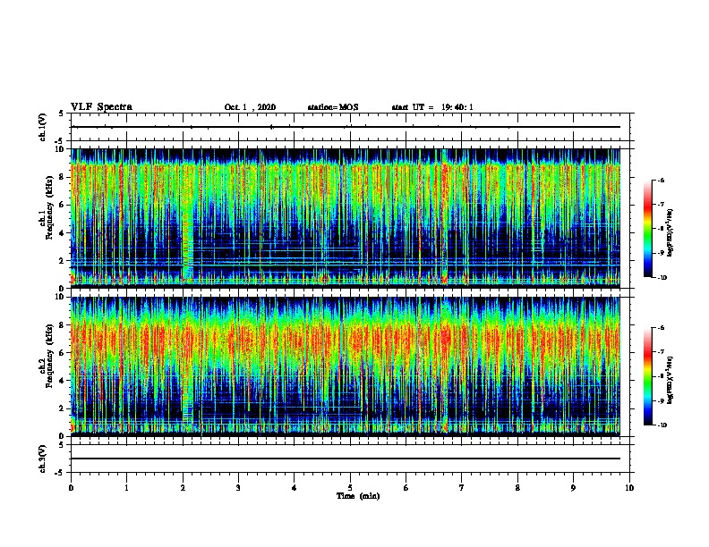
Task: Click the "ch.1(V)" axis label
Action: (x=43, y=127)
